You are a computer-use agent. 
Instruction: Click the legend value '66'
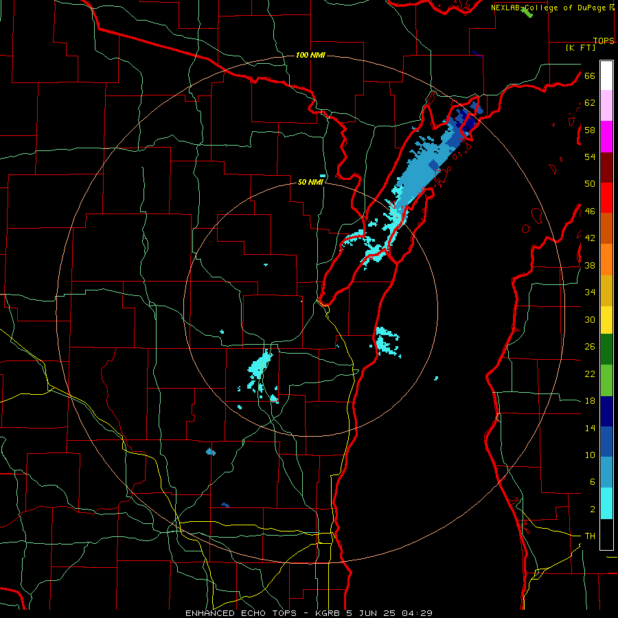coord(590,76)
